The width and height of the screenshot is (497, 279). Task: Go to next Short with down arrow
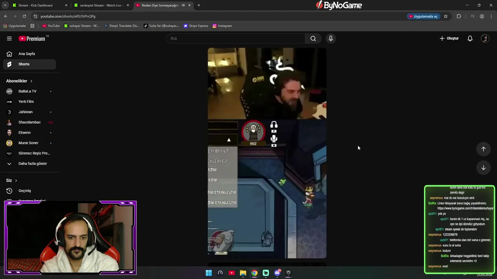pos(483,168)
